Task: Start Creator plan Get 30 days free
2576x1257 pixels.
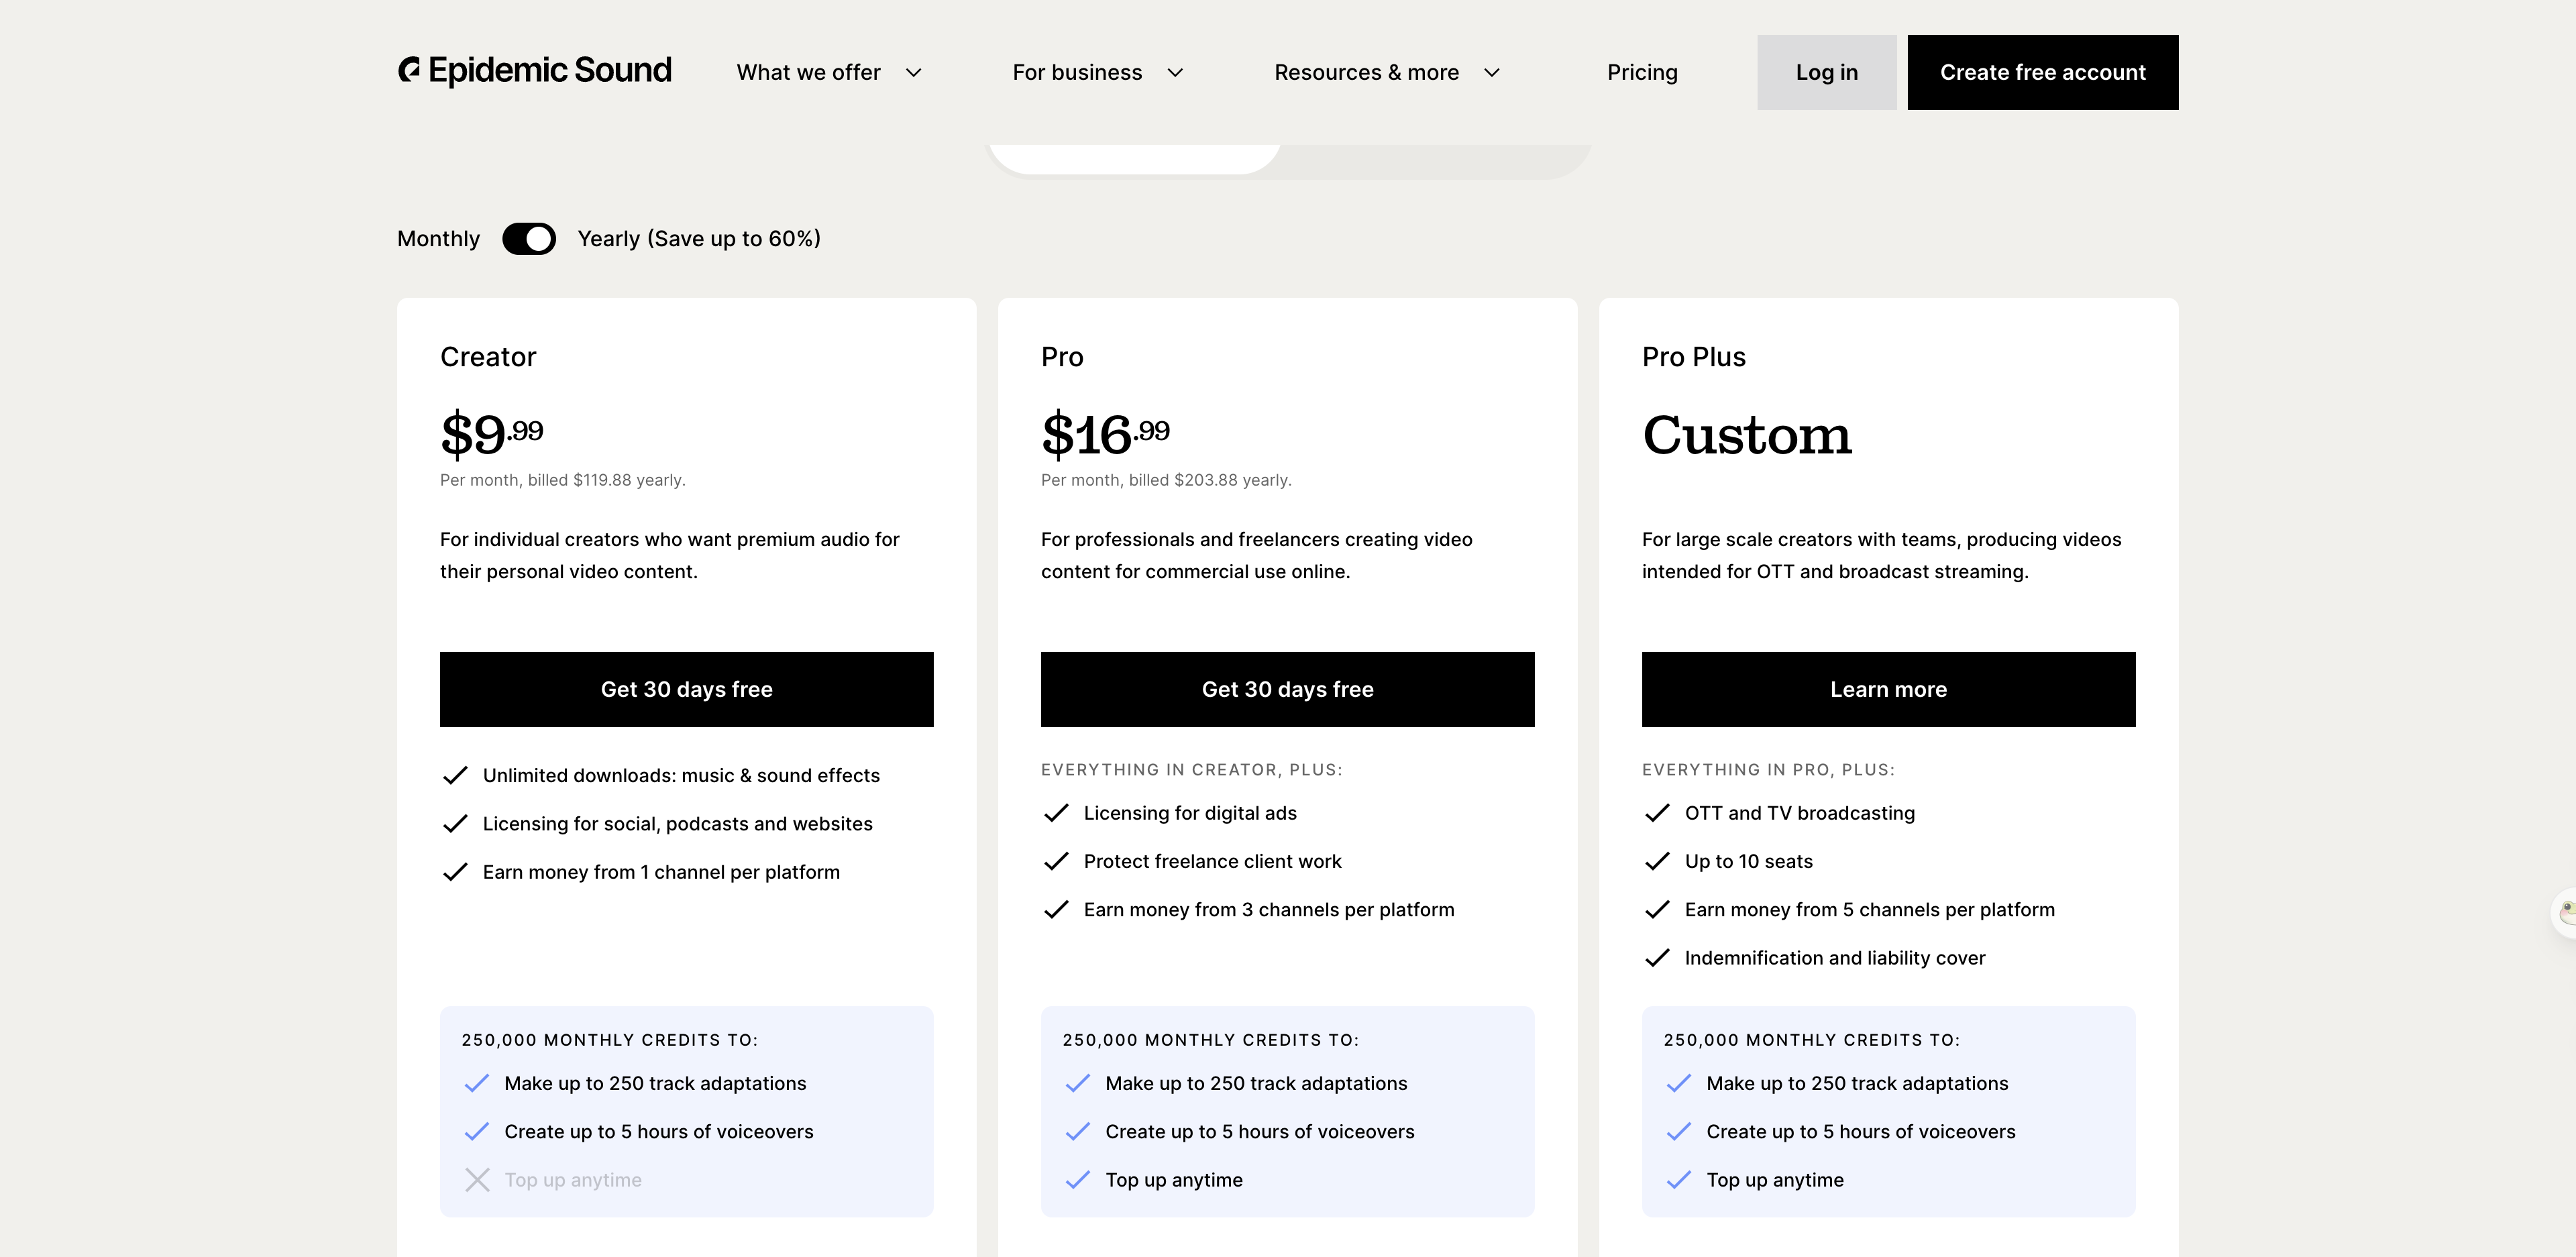Action: tap(686, 689)
